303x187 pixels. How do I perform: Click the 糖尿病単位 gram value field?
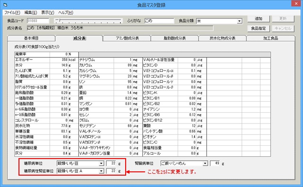coord(111,163)
